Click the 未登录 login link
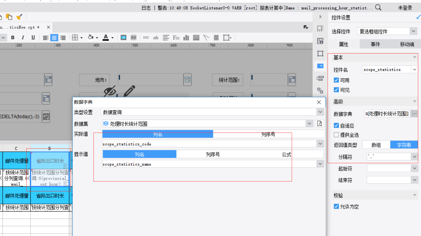The width and height of the screenshot is (421, 236). click(405, 8)
